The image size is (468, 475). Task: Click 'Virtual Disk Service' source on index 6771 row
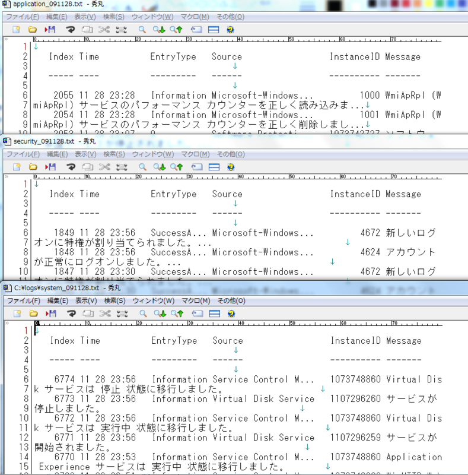(264, 438)
